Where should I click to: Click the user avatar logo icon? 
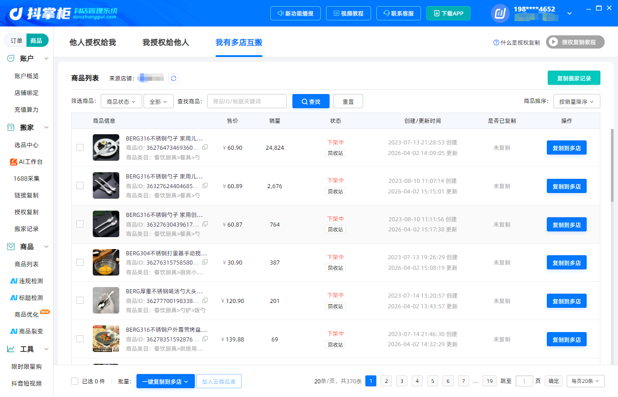coord(500,13)
